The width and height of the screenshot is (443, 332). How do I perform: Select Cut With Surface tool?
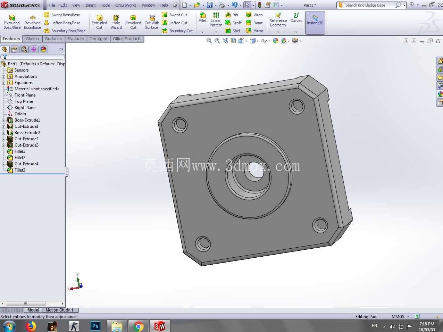pos(152,22)
